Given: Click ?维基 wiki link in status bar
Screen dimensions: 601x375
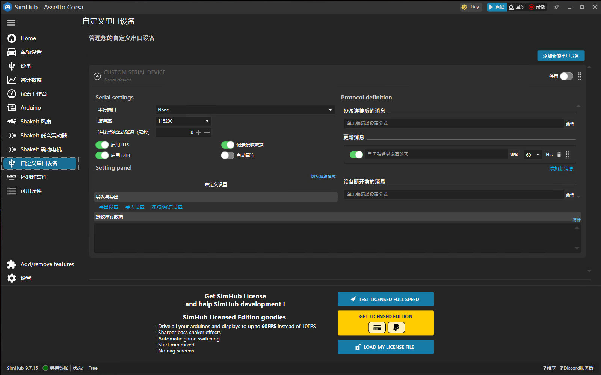Looking at the screenshot, I should tap(550, 368).
